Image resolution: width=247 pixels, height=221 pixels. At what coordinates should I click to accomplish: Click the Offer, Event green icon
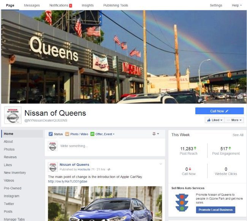[92, 134]
